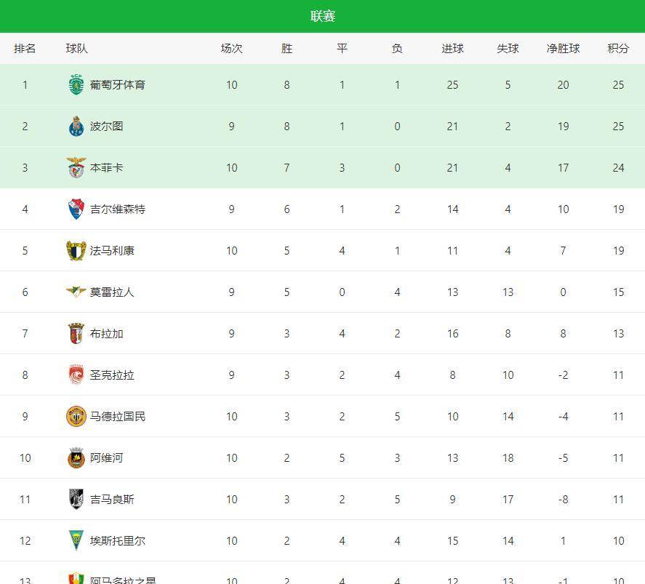Open the 马德拉国民 team name link
The image size is (645, 584).
(x=118, y=416)
